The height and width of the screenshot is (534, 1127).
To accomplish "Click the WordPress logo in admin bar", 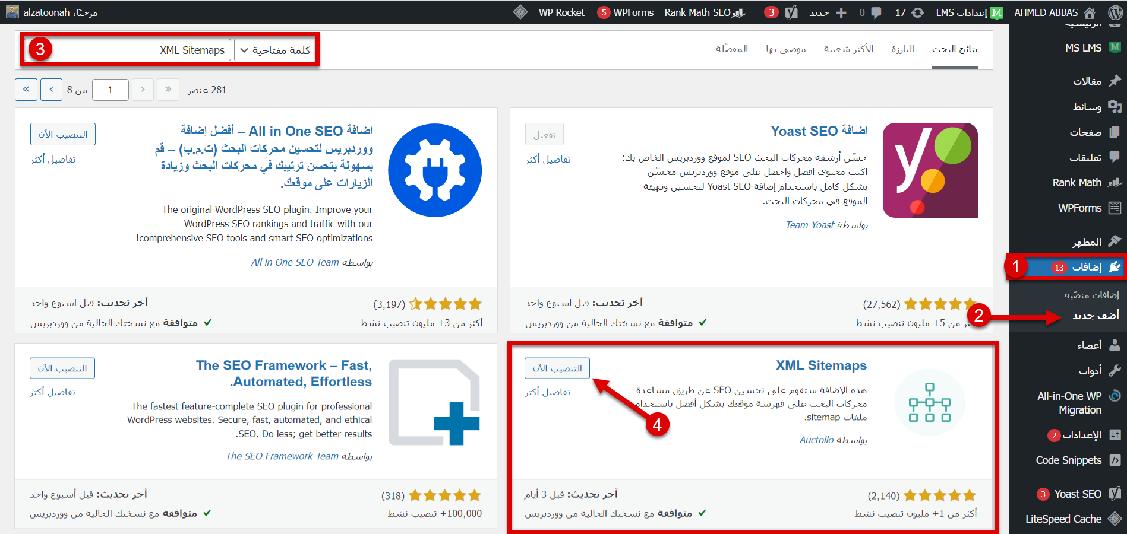I will pyautogui.click(x=1115, y=12).
